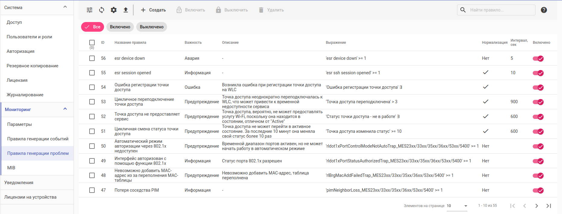The width and height of the screenshot is (562, 214).
Task: Collapse the Система sidebar section
Action: 65,7
